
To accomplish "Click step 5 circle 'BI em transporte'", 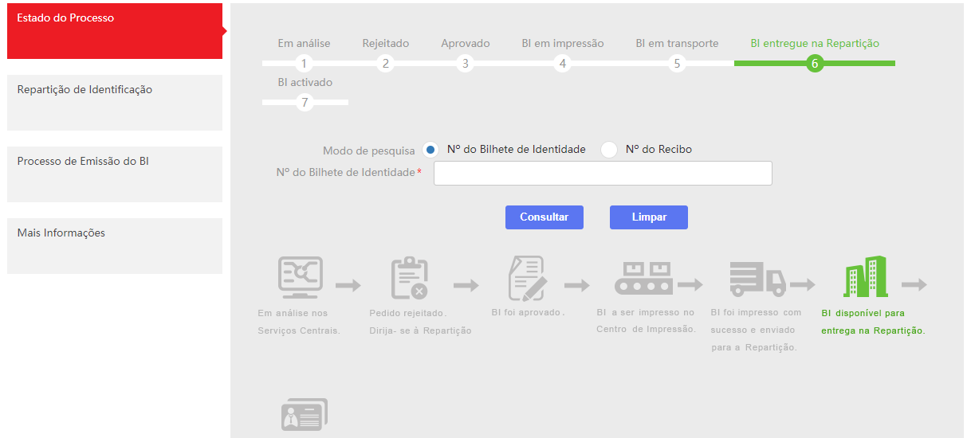I will (677, 64).
